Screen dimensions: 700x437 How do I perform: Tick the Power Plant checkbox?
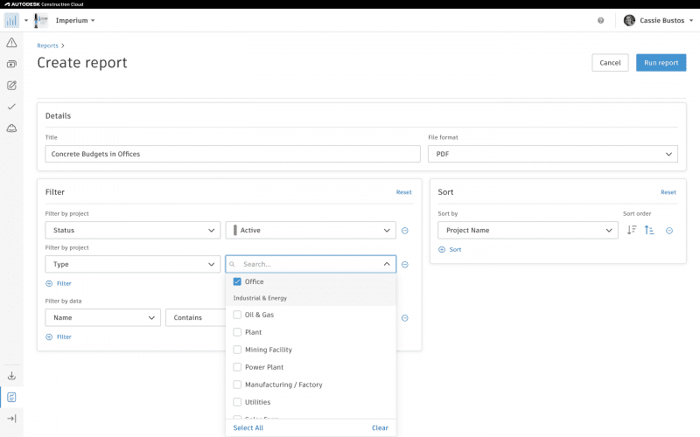[237, 367]
